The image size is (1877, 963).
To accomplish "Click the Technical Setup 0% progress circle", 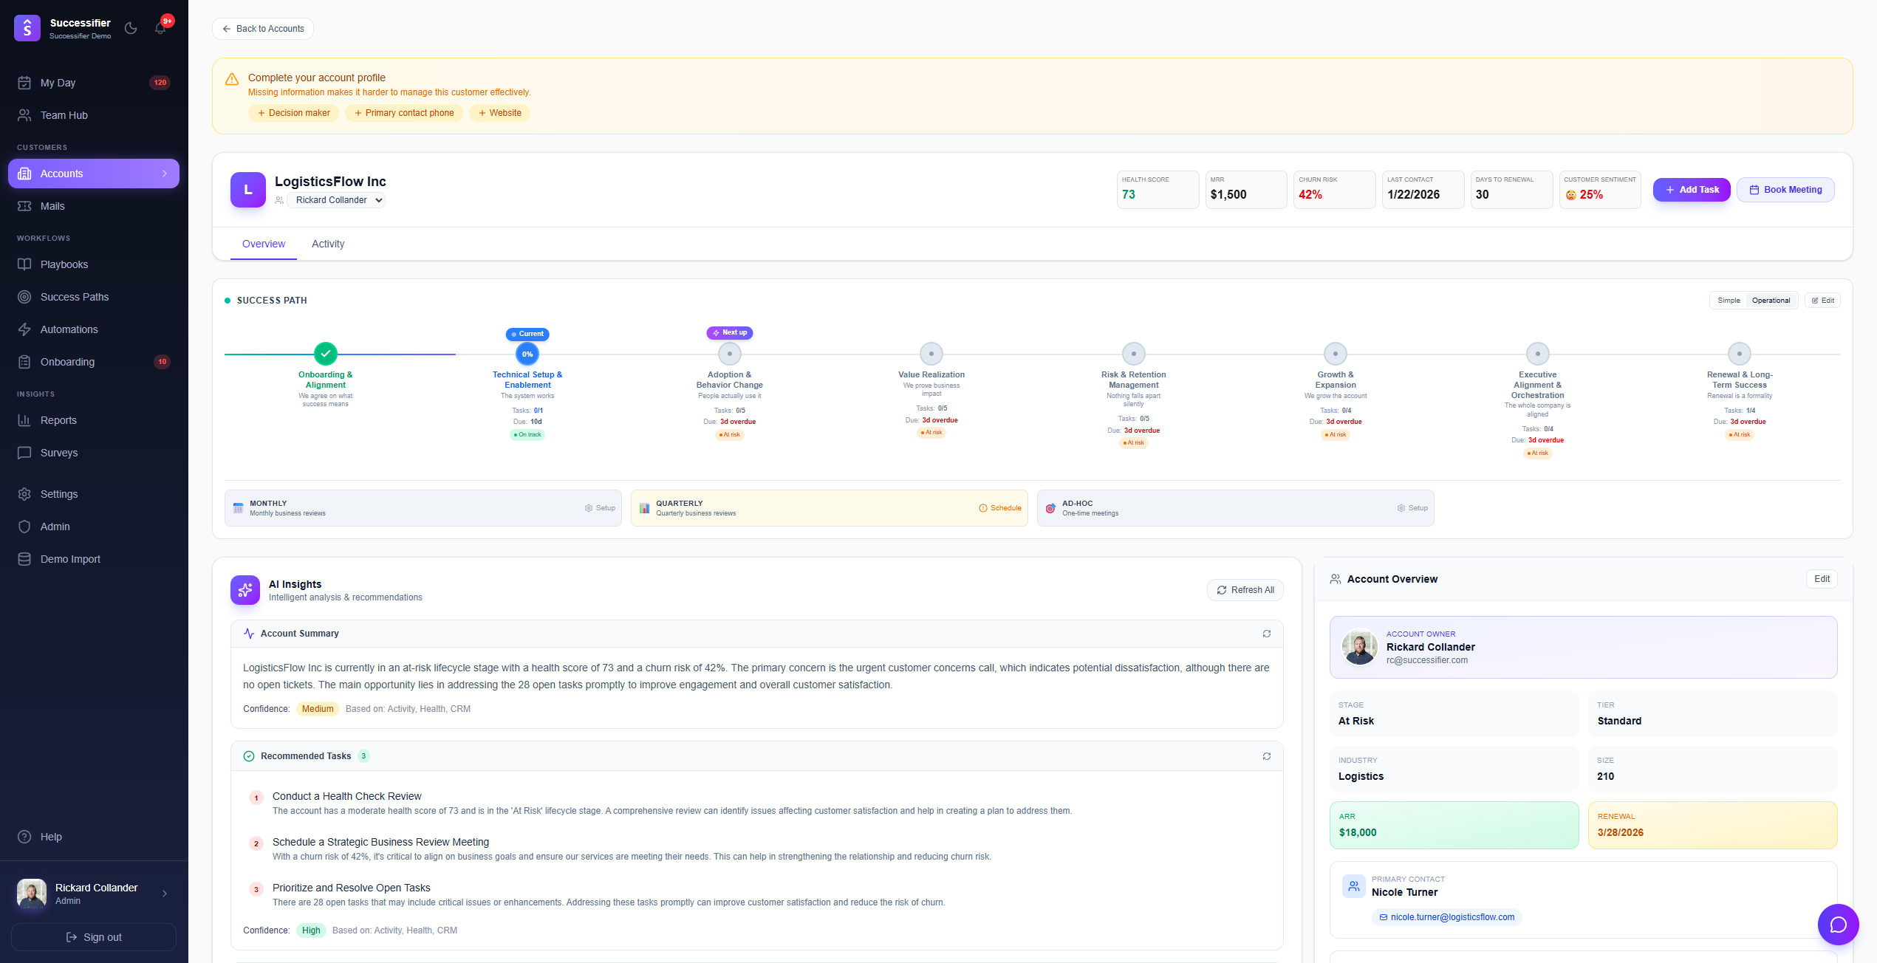I will 527,354.
